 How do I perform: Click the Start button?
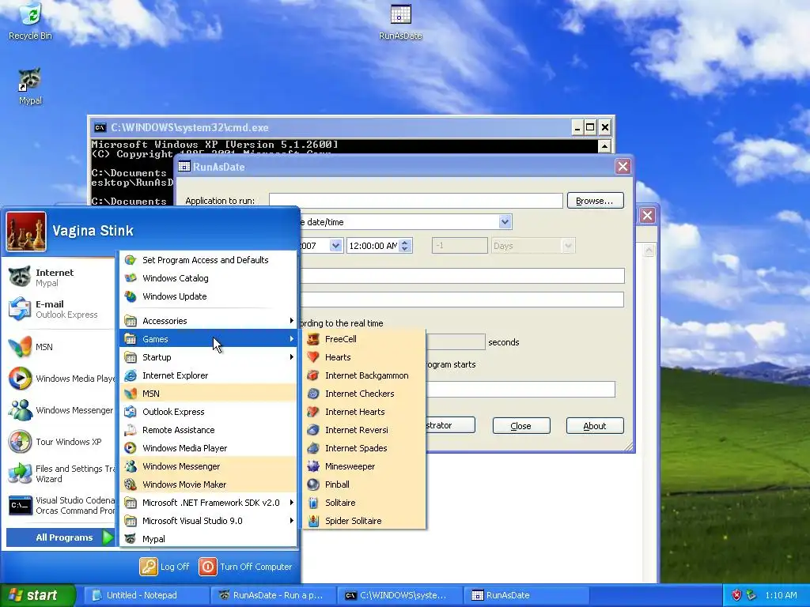click(x=38, y=595)
